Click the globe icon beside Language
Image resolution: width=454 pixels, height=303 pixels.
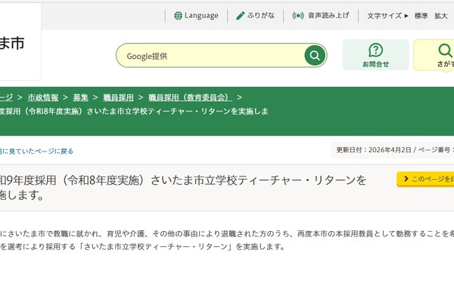coord(178,16)
